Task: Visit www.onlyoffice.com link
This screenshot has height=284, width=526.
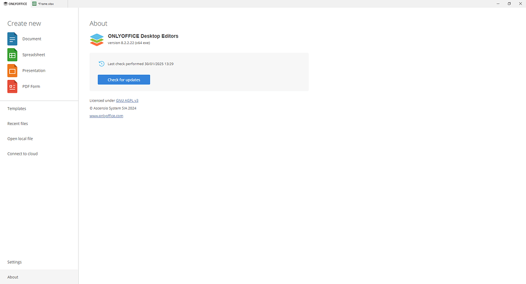Action: pos(106,116)
